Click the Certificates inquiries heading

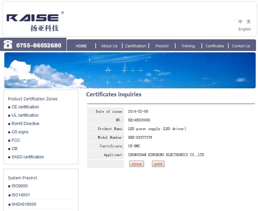click(114, 94)
